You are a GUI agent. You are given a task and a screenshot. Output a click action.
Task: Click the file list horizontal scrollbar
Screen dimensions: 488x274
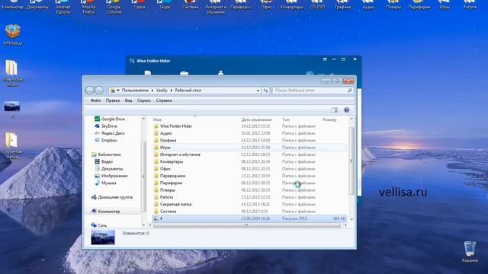pyautogui.click(x=246, y=225)
